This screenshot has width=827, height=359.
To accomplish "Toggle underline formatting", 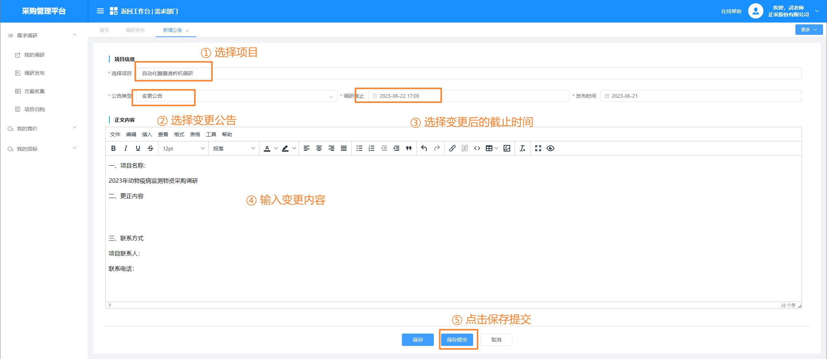I will tap(138, 148).
